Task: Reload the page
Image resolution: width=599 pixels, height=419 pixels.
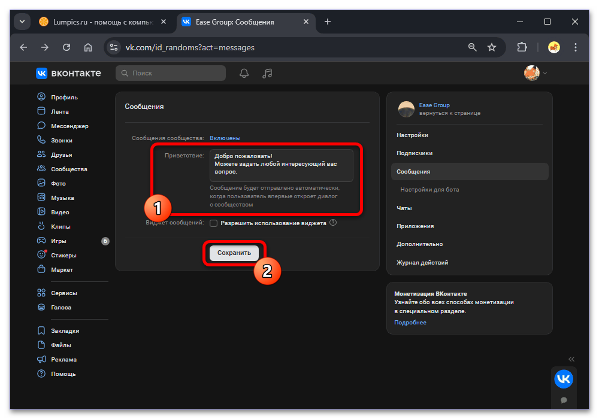Action: [66, 47]
